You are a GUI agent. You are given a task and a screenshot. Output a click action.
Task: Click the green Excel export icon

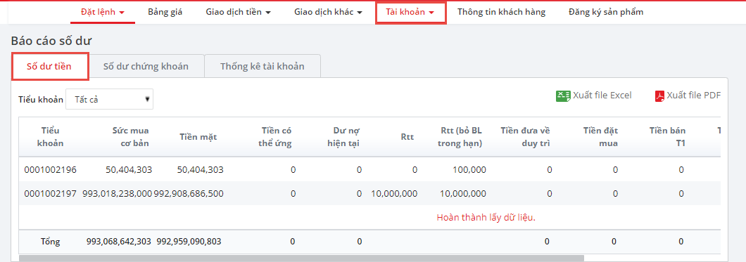pyautogui.click(x=563, y=96)
